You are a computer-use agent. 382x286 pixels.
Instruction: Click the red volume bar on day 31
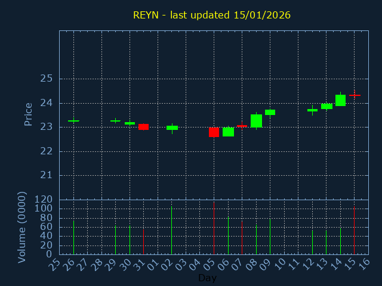pos(143,242)
